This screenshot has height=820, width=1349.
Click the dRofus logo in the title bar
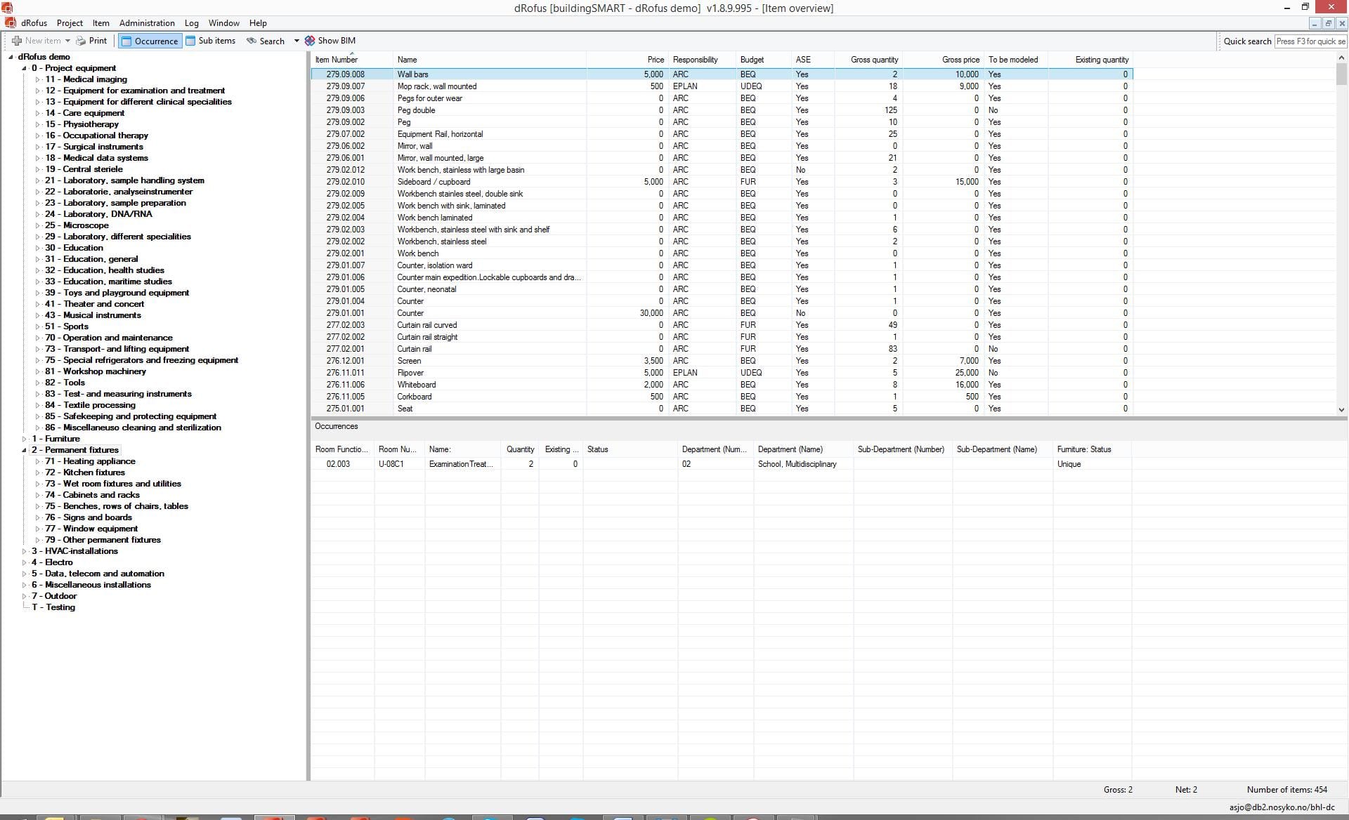(7, 8)
